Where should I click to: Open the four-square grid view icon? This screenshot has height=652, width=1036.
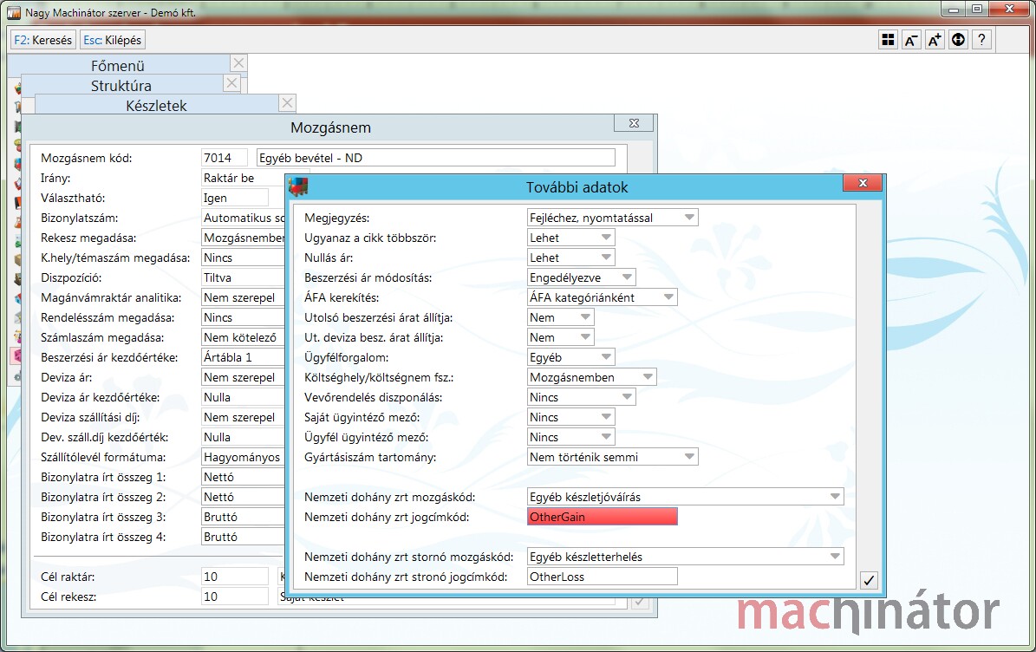tap(888, 40)
